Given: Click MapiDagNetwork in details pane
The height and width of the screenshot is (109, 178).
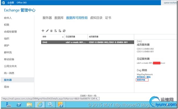Looking at the screenshot, I should 145,75.
